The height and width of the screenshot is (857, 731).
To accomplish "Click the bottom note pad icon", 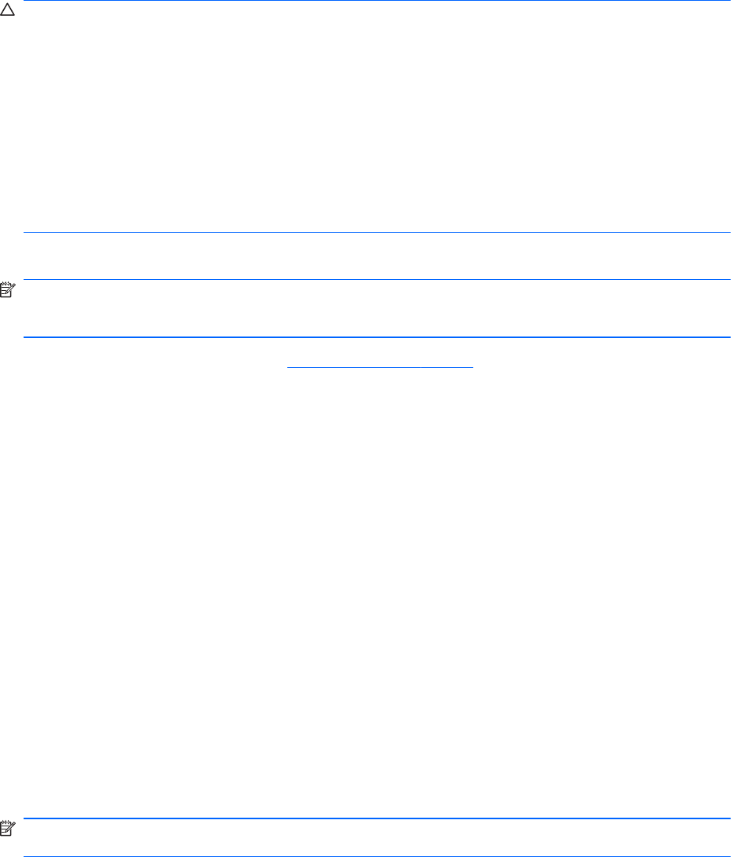I will tap(8, 828).
